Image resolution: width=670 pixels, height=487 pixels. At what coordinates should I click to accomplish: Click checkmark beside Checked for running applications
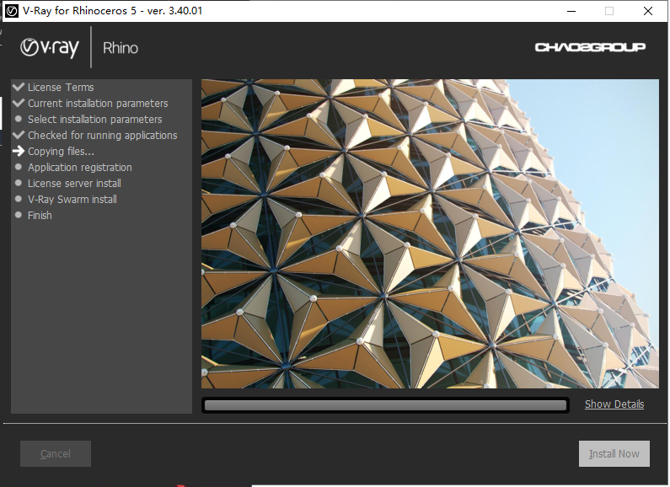19,135
